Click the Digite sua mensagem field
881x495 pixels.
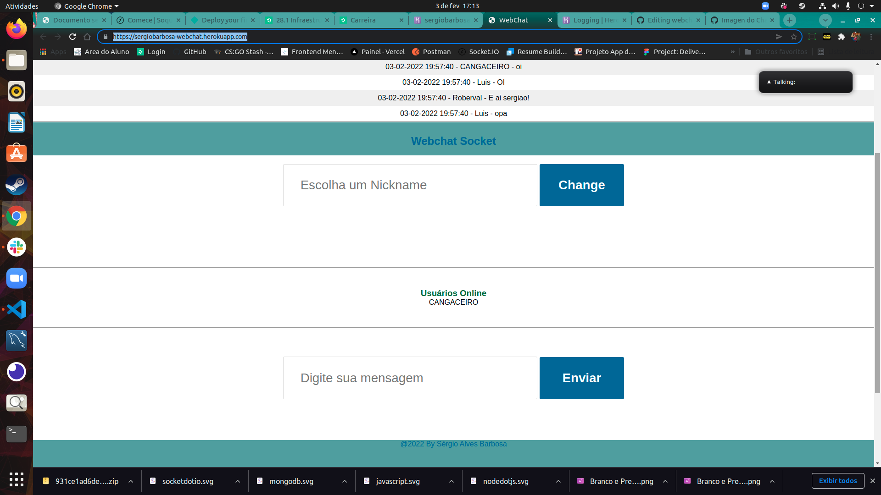[410, 378]
